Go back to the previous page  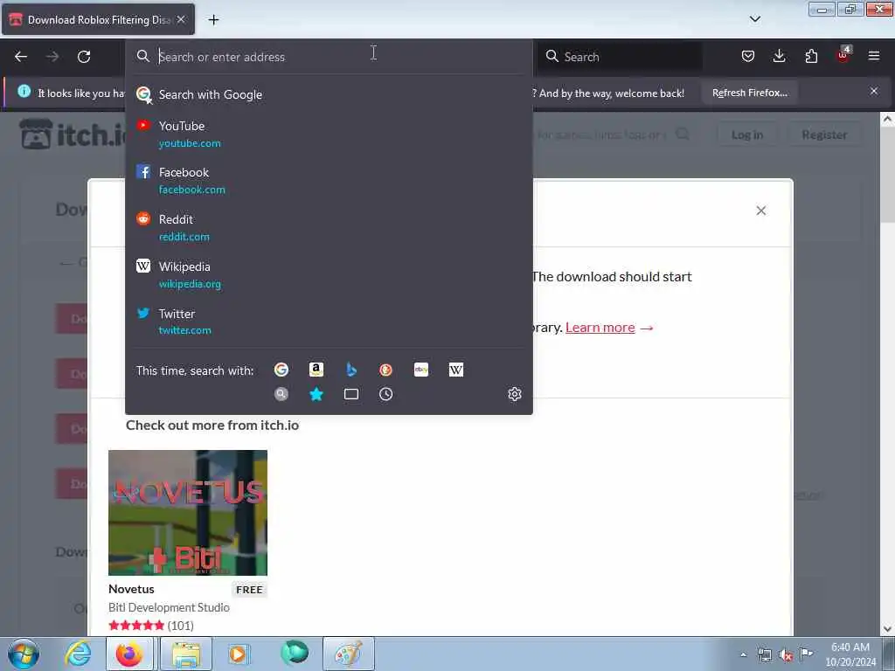21,57
